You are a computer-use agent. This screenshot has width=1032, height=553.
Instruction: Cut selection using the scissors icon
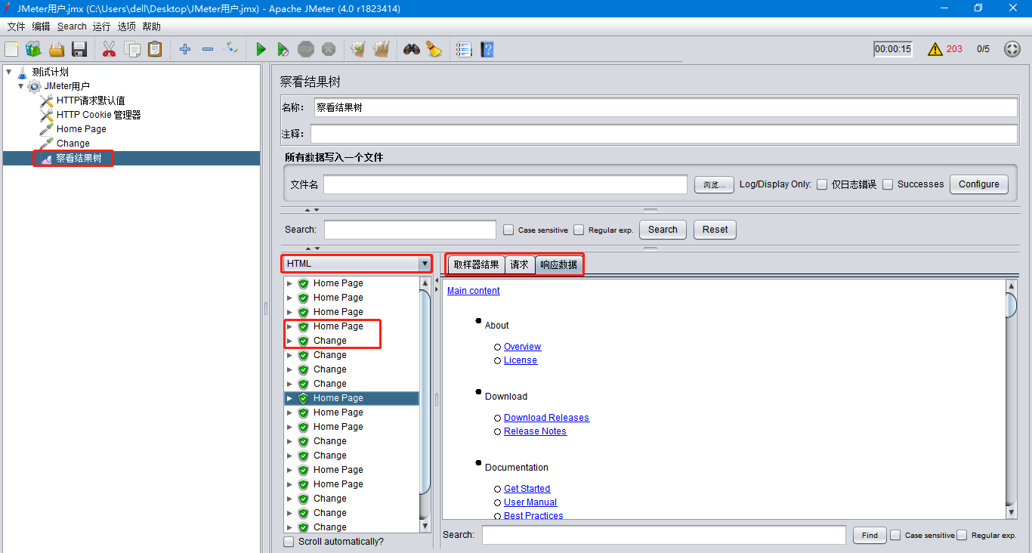pos(109,49)
